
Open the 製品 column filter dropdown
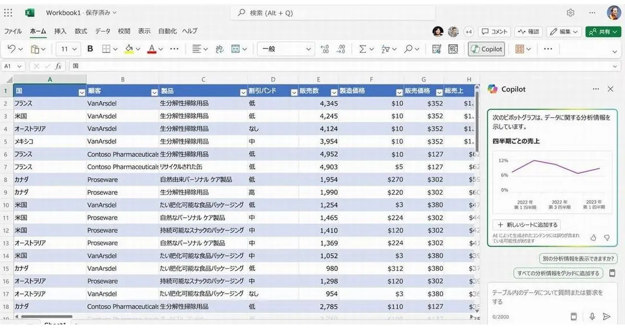243,92
